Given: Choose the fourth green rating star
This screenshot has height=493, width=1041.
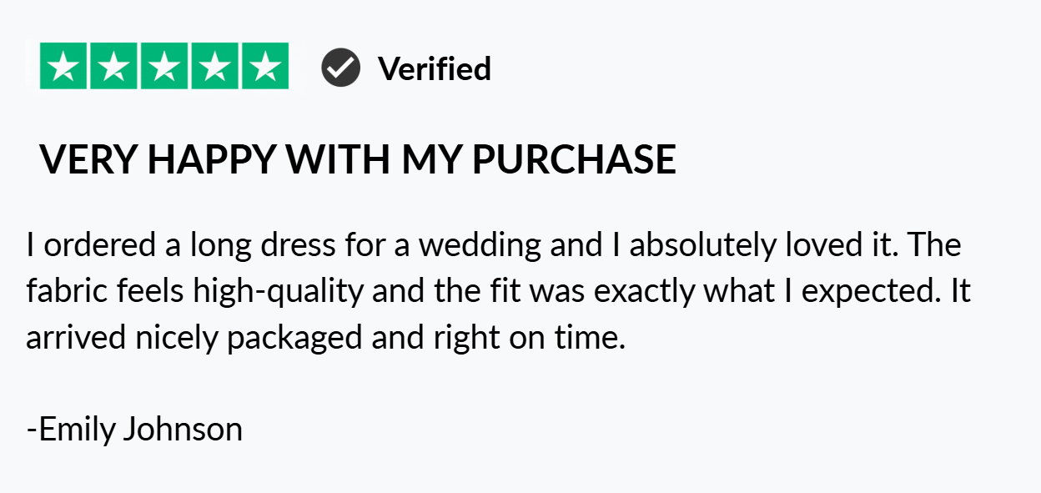Looking at the screenshot, I should tap(214, 67).
